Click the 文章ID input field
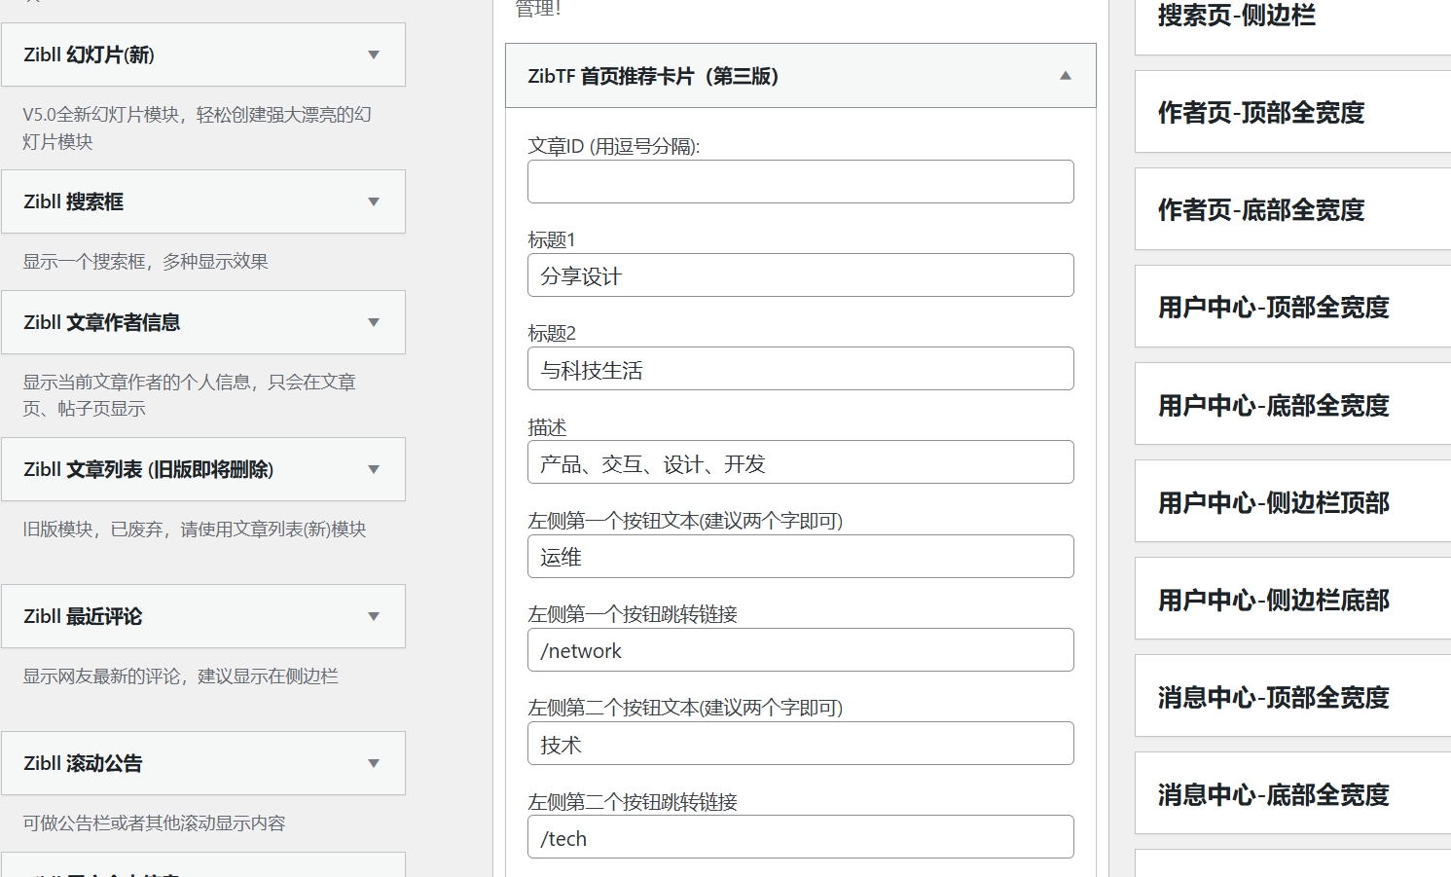1451x877 pixels. pos(800,181)
